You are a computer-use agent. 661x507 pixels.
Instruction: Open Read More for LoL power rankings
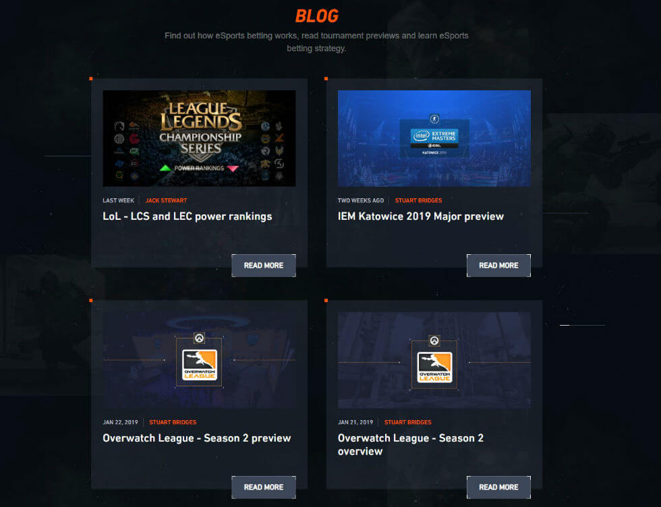264,266
